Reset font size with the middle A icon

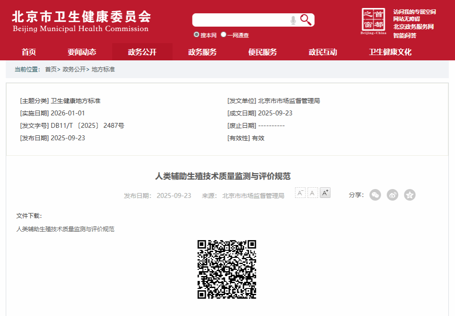312,193
